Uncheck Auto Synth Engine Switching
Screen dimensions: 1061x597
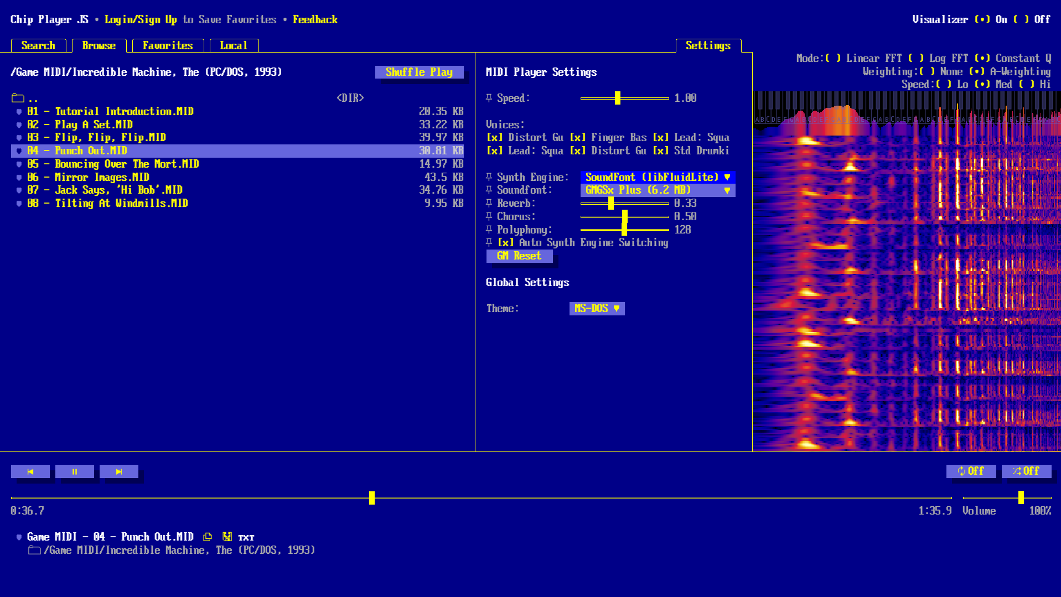(505, 243)
